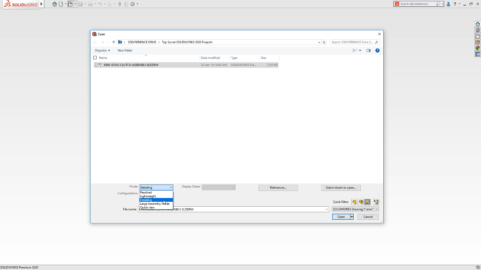Toggle the drawings Quick Filter
This screenshot has width=481, height=270.
pos(368,202)
